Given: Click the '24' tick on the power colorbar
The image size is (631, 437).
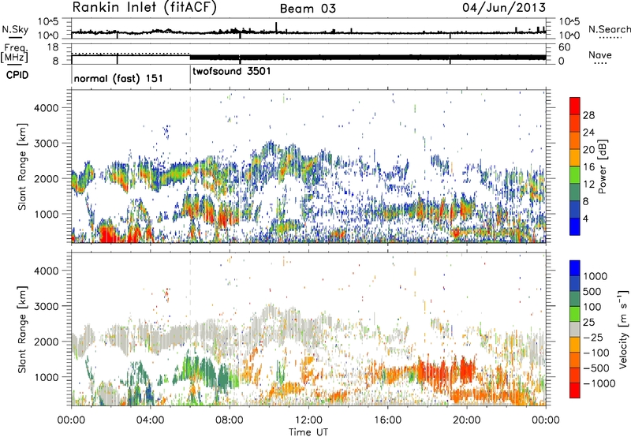Looking at the screenshot, I should tap(588, 133).
